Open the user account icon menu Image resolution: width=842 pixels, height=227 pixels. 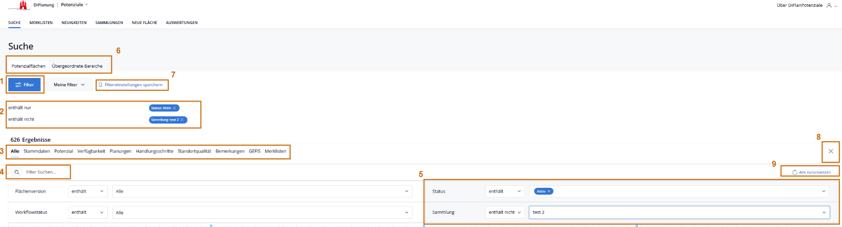click(829, 5)
